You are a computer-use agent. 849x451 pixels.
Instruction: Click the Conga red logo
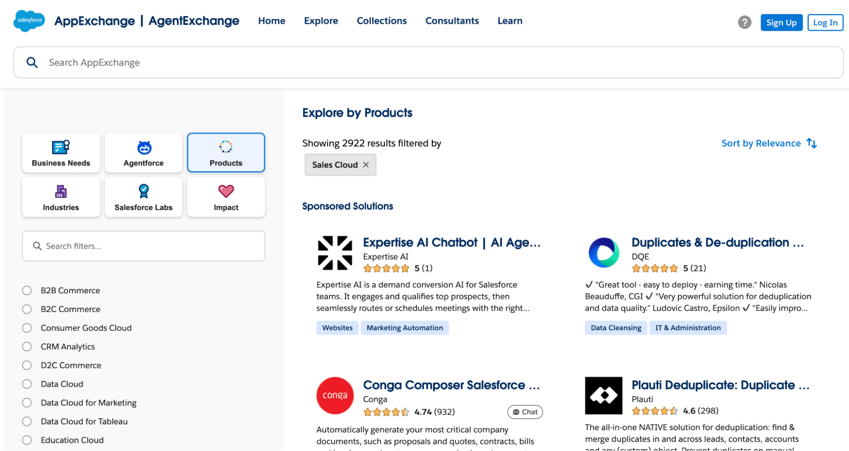(x=335, y=395)
